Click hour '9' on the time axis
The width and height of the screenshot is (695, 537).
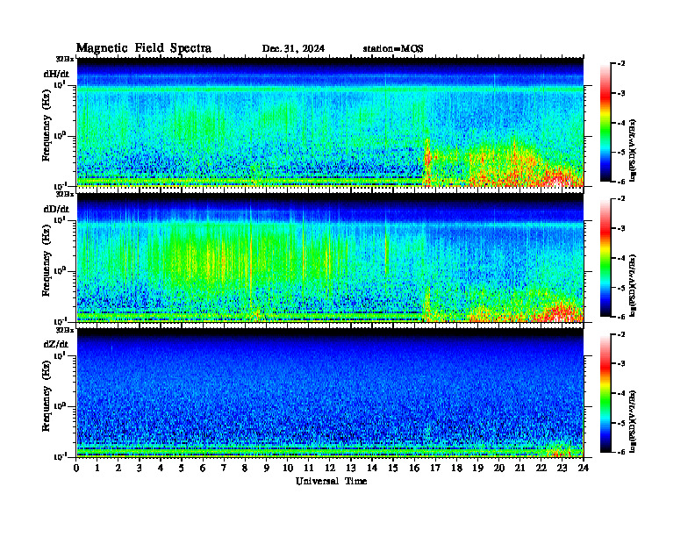point(267,469)
